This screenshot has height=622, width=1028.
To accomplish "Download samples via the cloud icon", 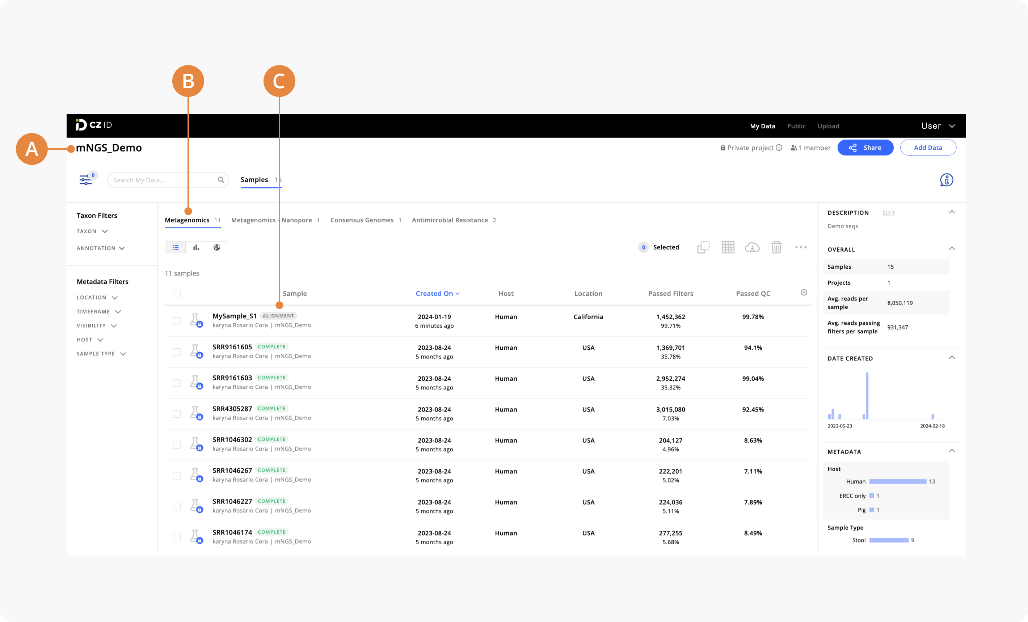I will click(x=752, y=247).
